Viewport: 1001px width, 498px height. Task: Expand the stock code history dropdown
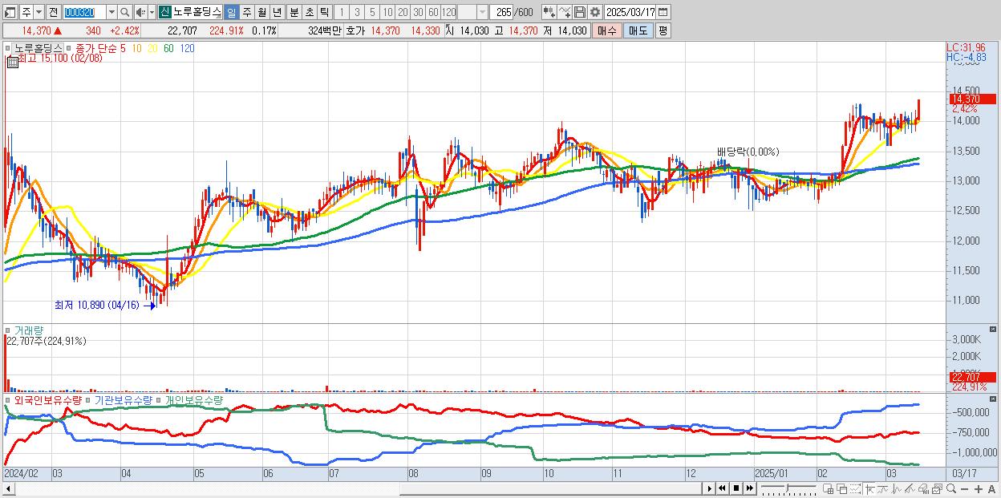coord(111,12)
